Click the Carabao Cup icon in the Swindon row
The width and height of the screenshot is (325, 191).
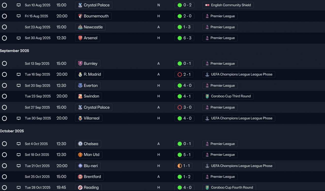pos(207,96)
